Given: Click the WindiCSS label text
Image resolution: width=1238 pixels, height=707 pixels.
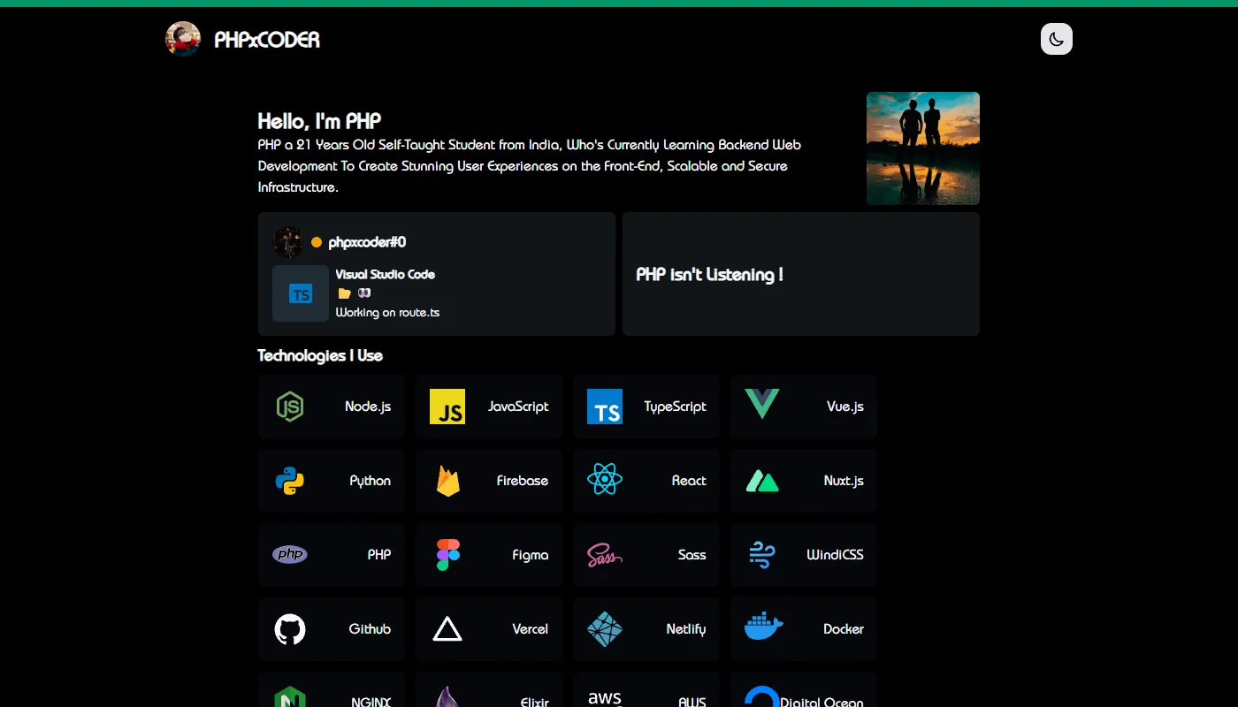Looking at the screenshot, I should click(835, 555).
